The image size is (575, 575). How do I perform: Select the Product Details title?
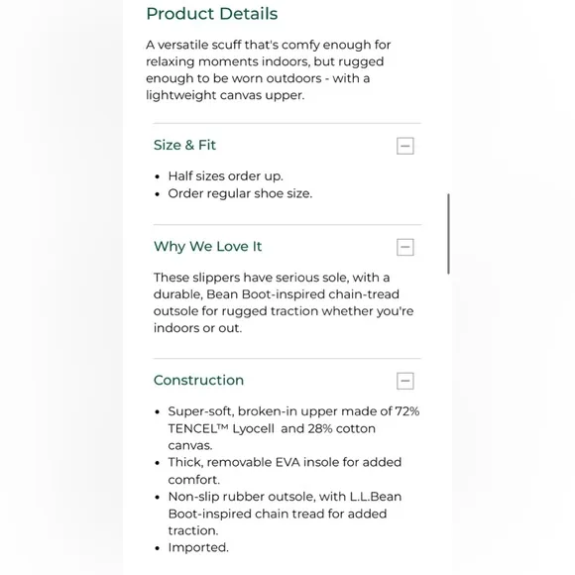click(211, 14)
